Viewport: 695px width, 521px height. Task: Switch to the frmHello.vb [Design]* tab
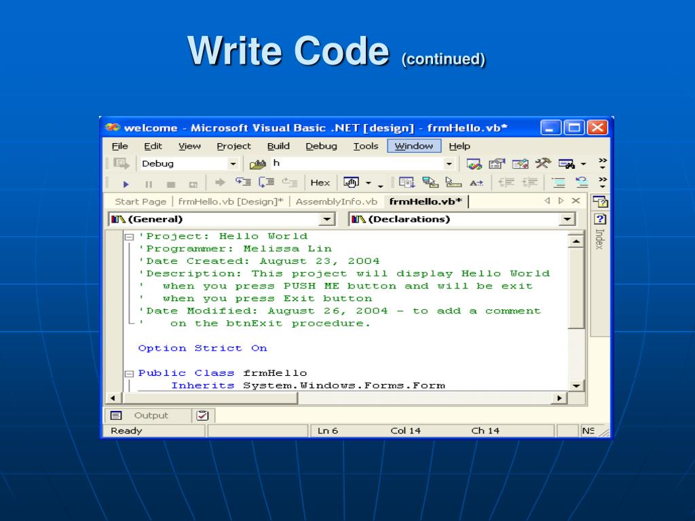(231, 202)
